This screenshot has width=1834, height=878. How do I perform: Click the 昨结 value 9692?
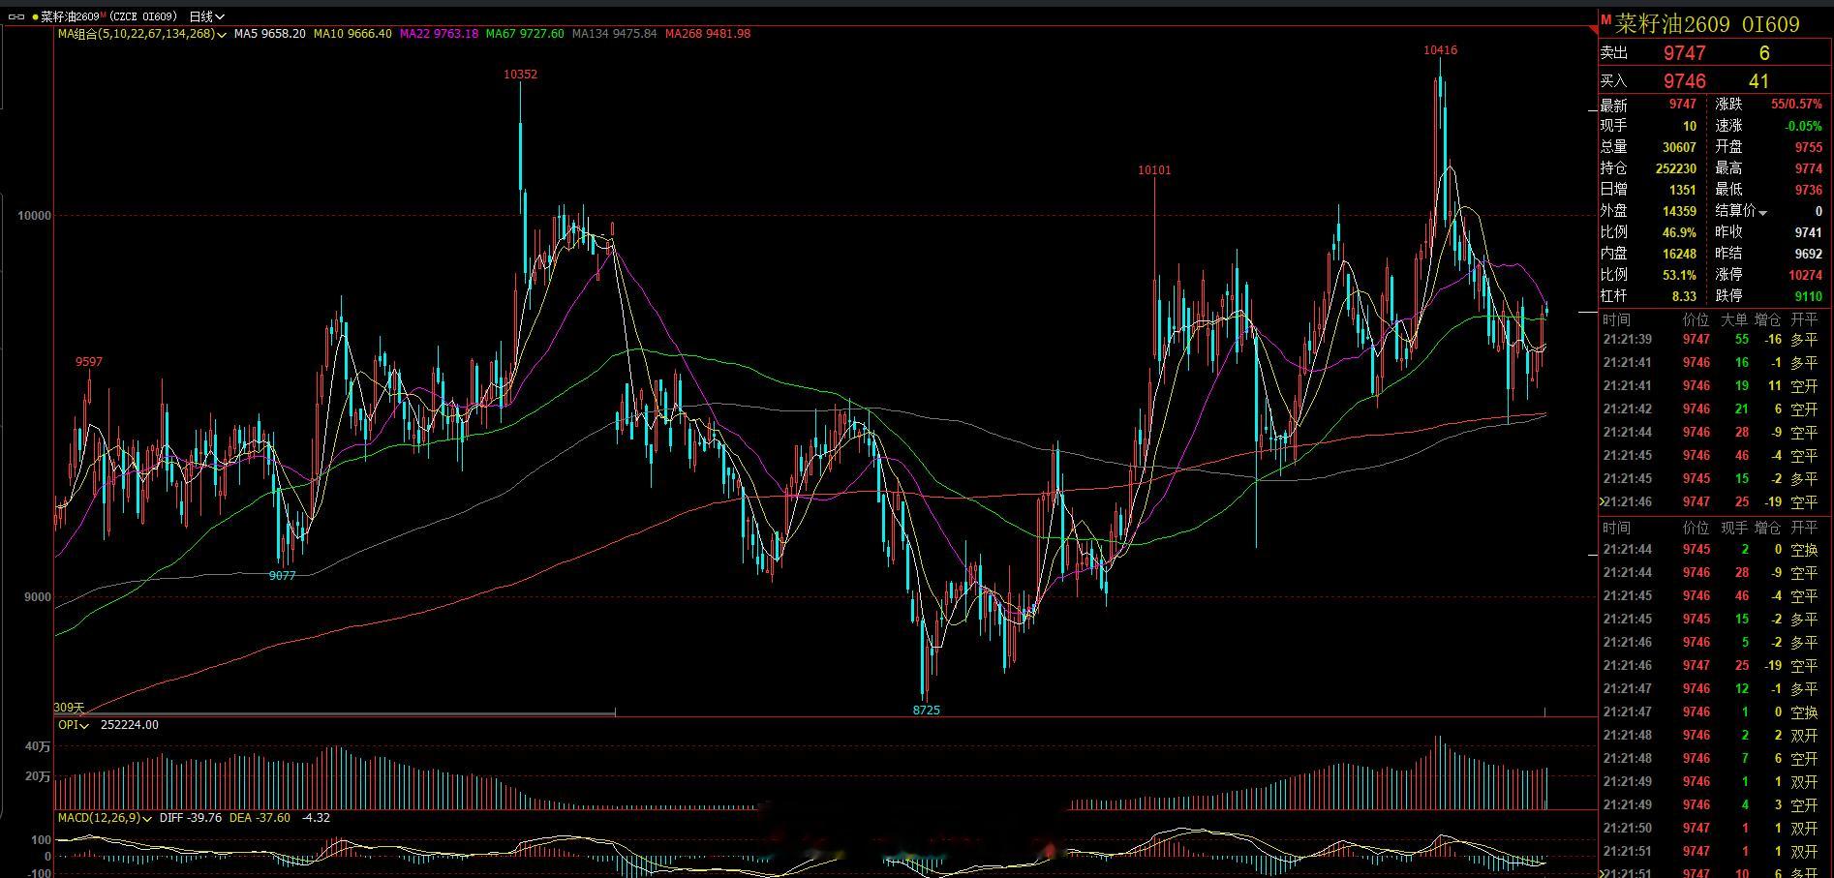(x=1809, y=254)
